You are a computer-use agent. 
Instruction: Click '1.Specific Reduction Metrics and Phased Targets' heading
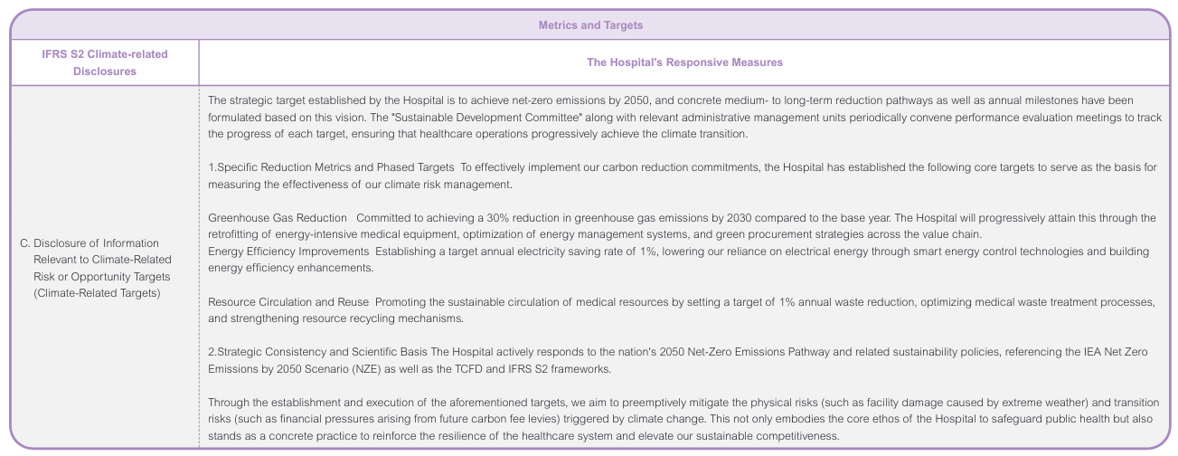click(x=332, y=167)
